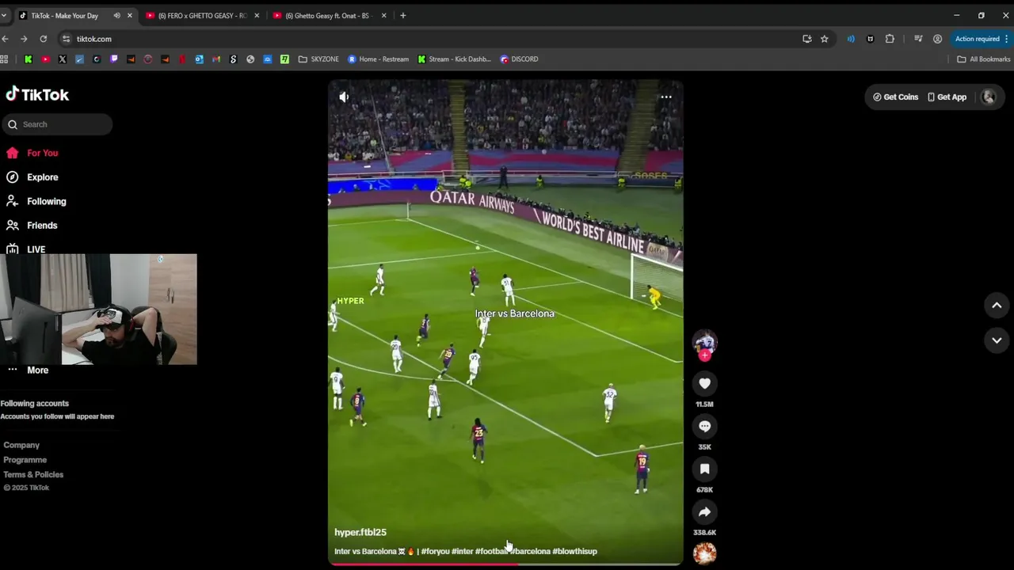Select the TikTok - Make Your Day tab
The image size is (1014, 570).
(65, 16)
